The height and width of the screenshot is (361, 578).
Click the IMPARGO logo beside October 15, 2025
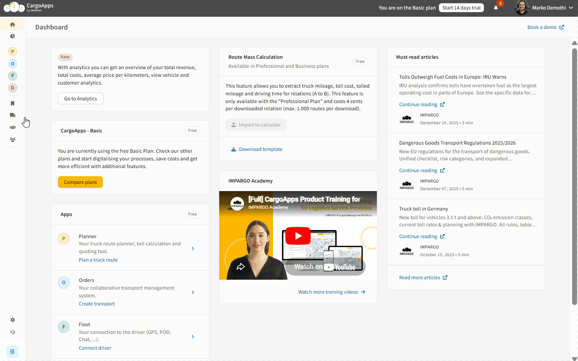[x=407, y=251]
